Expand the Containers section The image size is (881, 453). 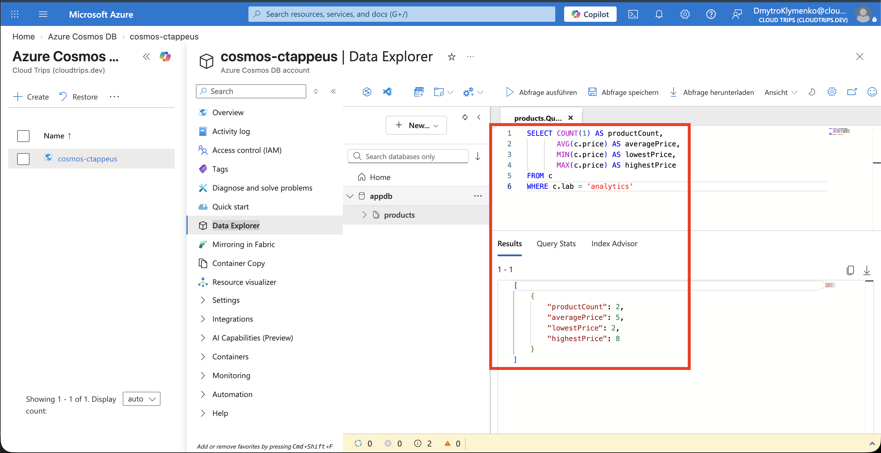(x=203, y=357)
